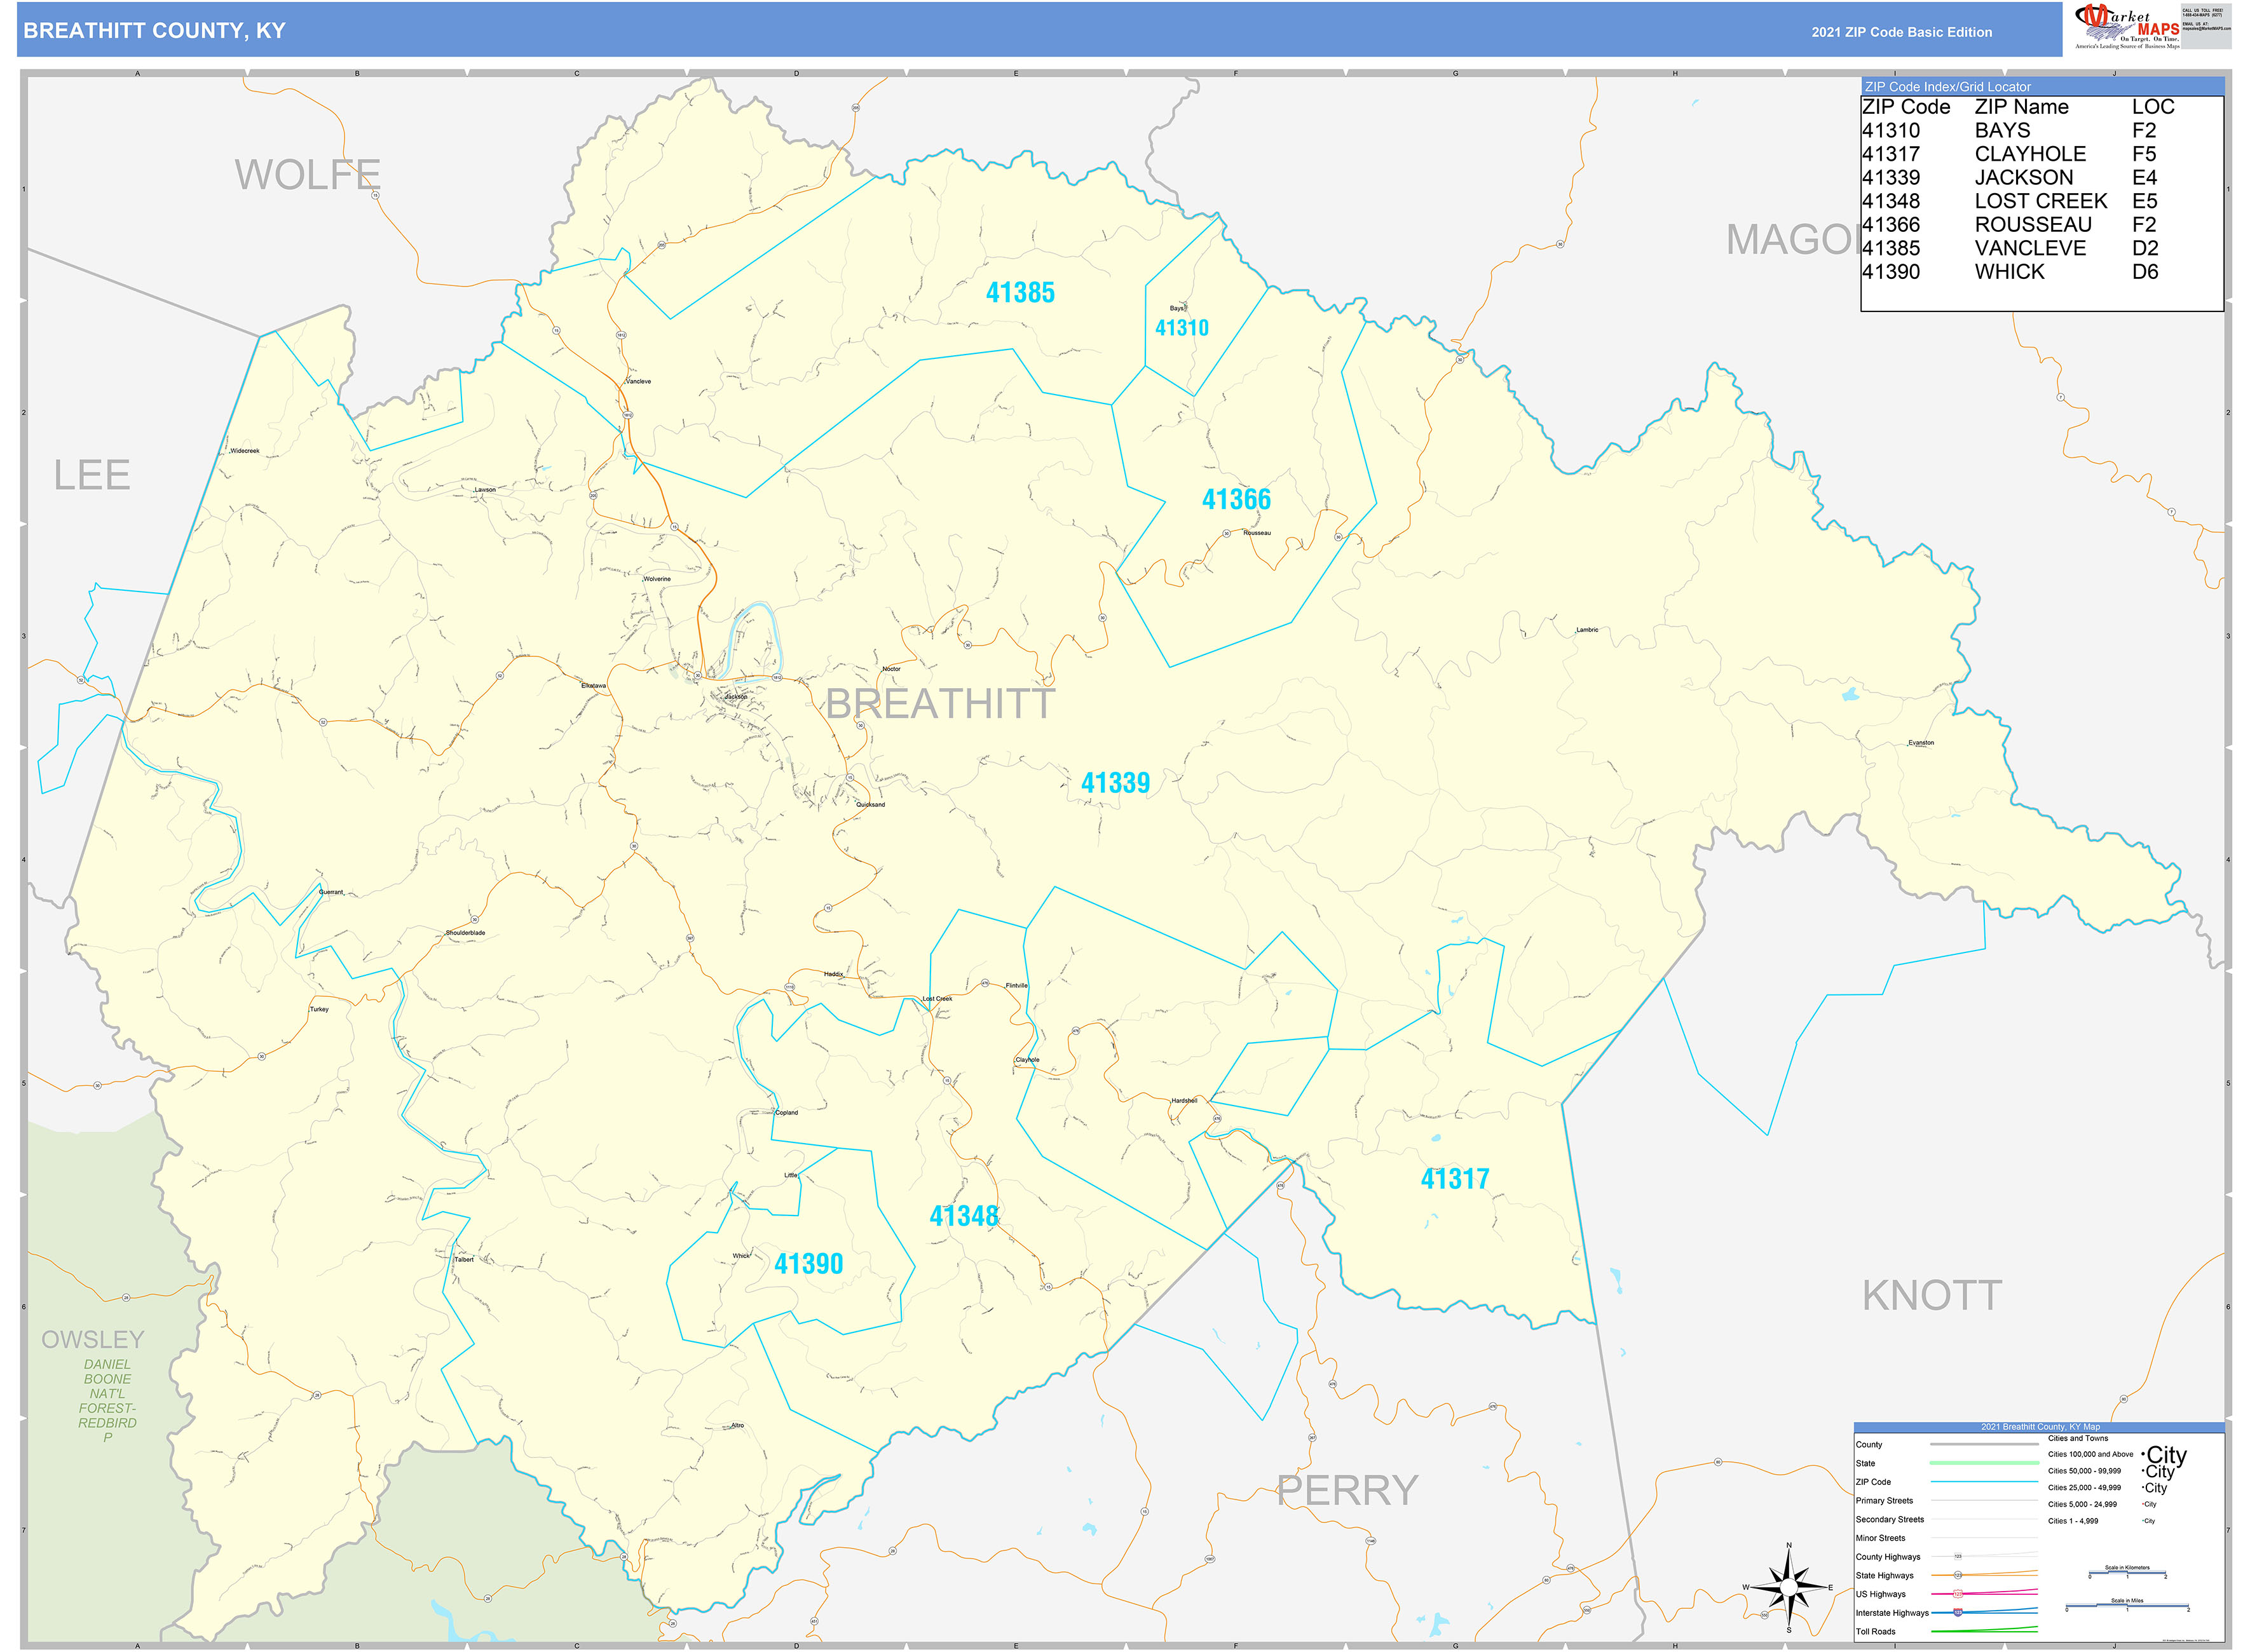
Task: Click the BREATHITT COUNTY, KY title
Action: click(154, 31)
